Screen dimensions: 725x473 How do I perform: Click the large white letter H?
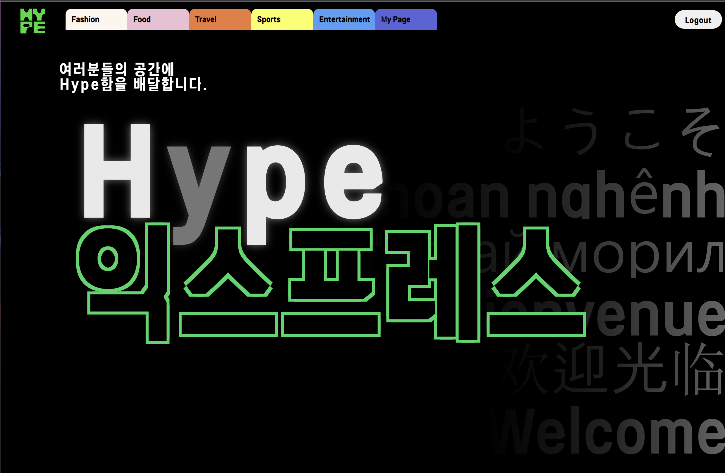117,171
